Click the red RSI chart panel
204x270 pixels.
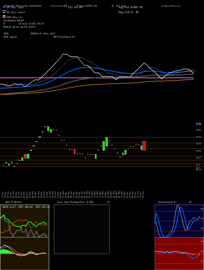point(179,254)
